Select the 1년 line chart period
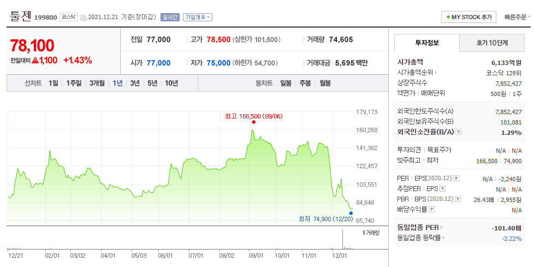The image size is (534, 267). (117, 83)
